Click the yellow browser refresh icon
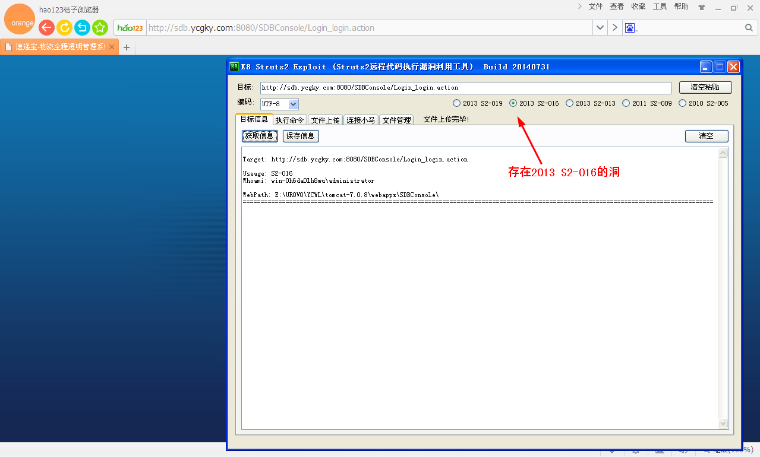The width and height of the screenshot is (760, 457). click(64, 27)
